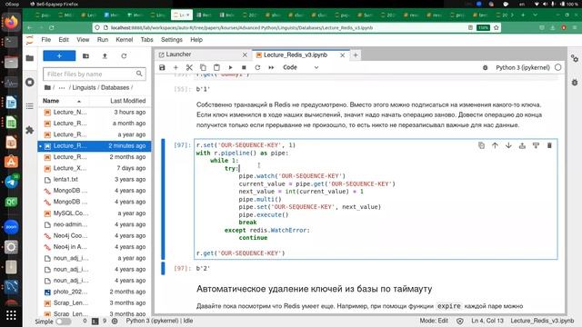
Task: Open the table of contents sidebar
Action: point(30,106)
